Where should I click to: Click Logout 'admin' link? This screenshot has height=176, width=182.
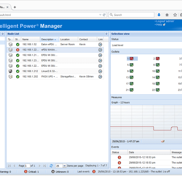coord(165,21)
